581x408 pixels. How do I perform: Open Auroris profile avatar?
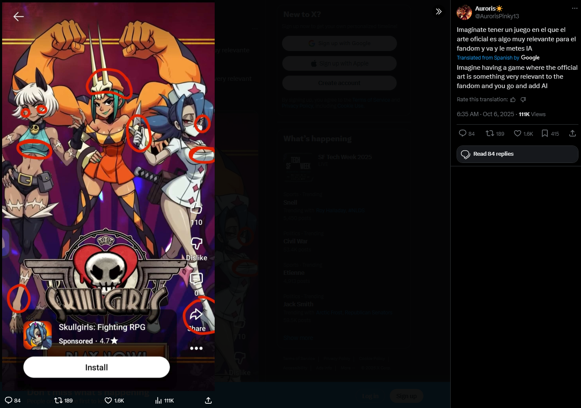click(464, 12)
